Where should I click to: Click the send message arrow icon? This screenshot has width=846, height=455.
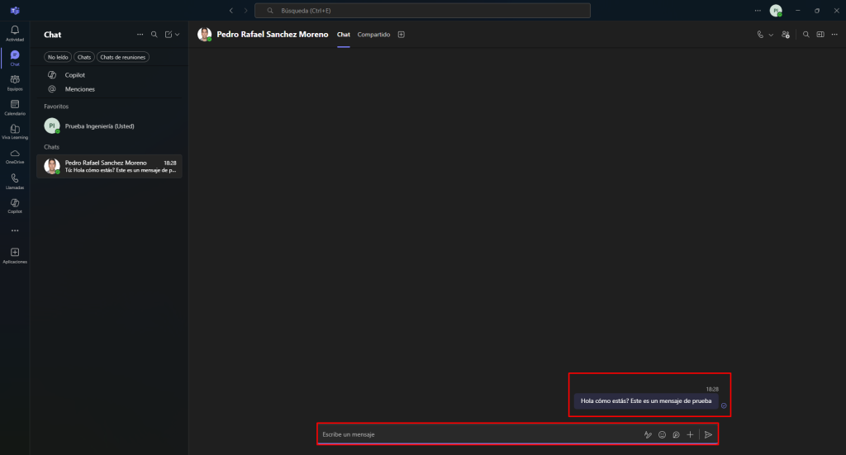(708, 434)
